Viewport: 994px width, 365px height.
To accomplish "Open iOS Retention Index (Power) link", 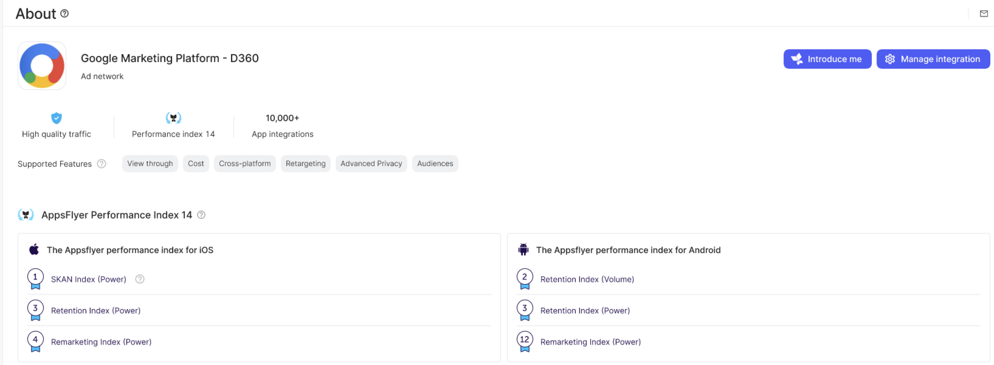I will [96, 311].
